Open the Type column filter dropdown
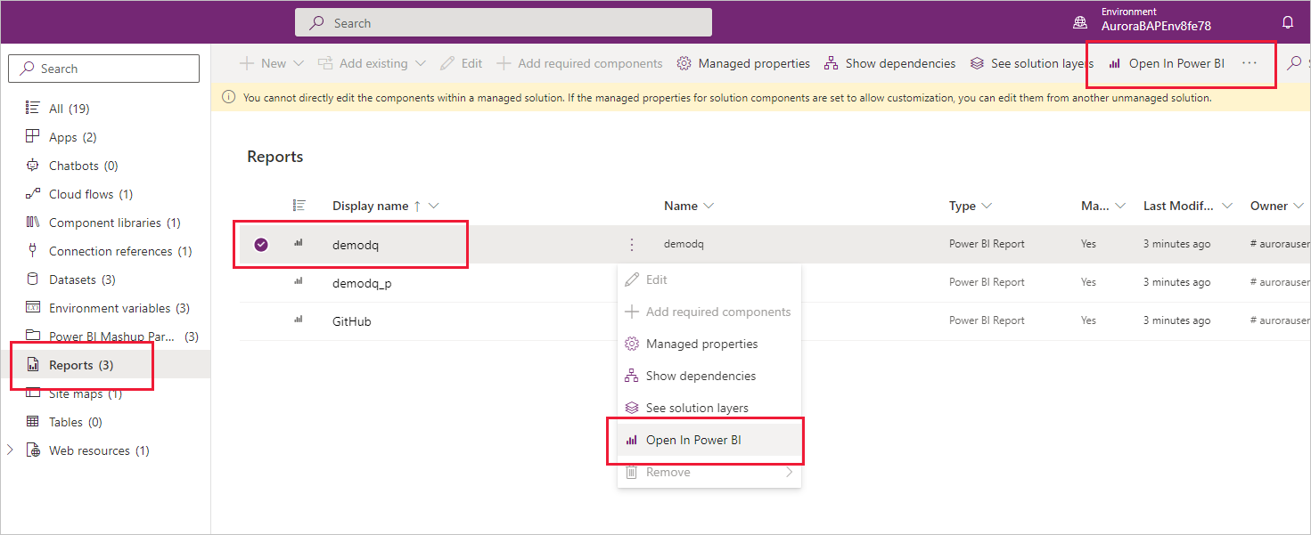The image size is (1311, 535). 987,206
